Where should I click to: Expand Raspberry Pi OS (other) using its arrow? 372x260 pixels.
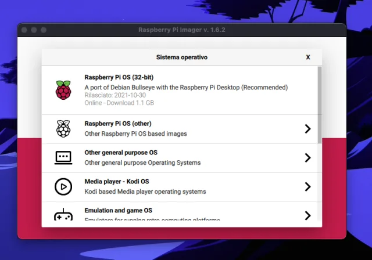coord(307,129)
